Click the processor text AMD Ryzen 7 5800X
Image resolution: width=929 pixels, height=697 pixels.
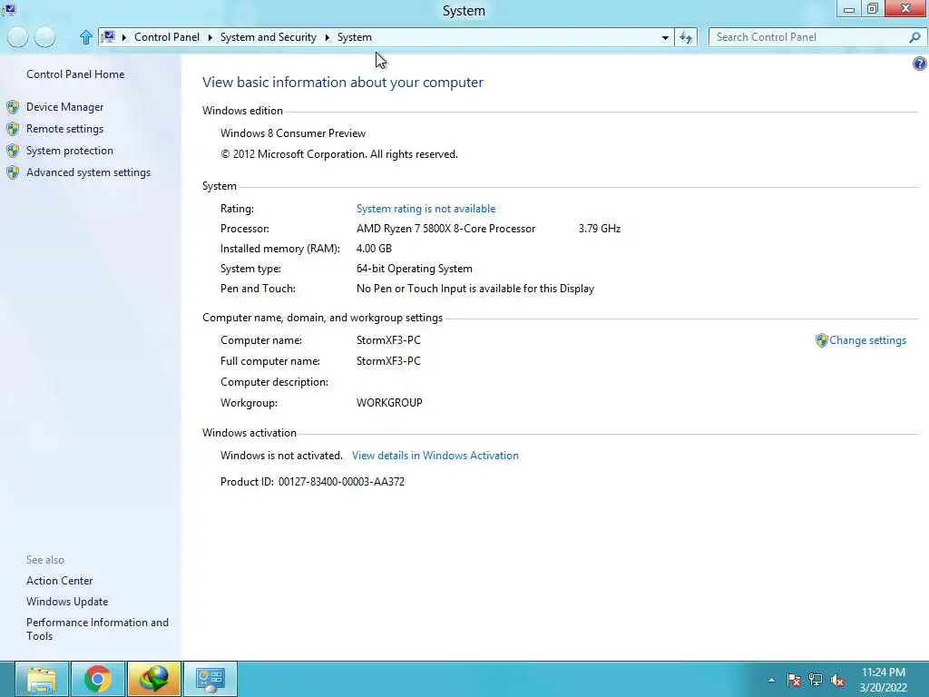pyautogui.click(x=445, y=228)
